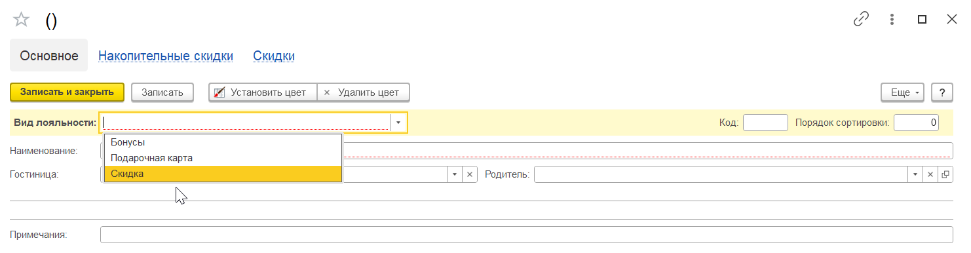Switch to the Основное tab

(x=49, y=56)
